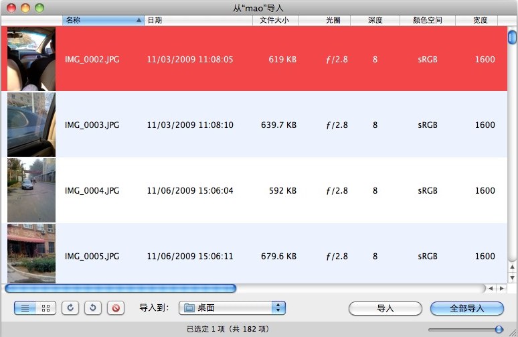The image size is (518, 337).
Task: Click file name IMG_0005.JPG
Action: 92,257
